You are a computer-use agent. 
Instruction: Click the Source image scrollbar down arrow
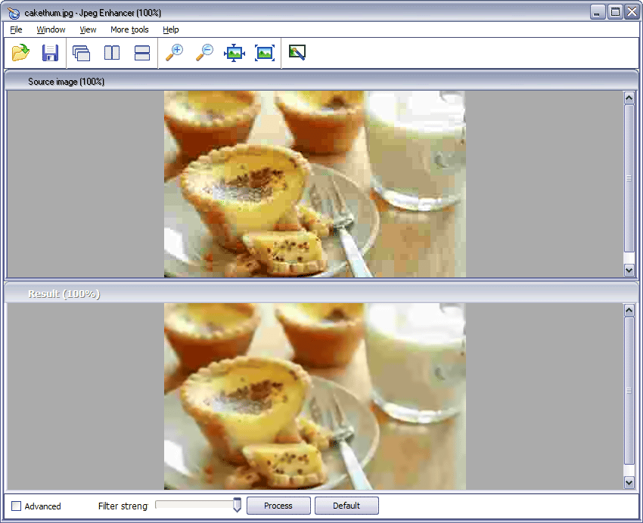pos(629,270)
